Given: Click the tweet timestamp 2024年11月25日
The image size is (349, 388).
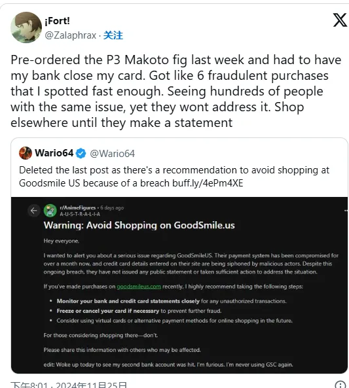Looking at the screenshot, I should 92,385.
